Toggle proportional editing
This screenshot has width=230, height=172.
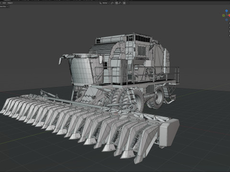pyautogui.click(x=124, y=3)
